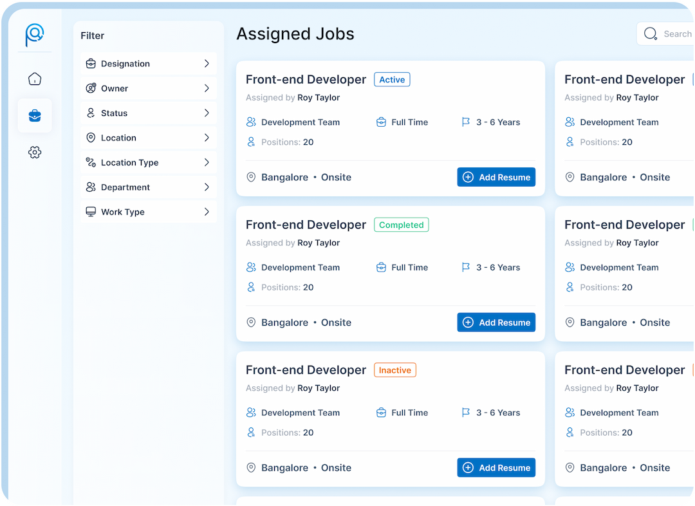The height and width of the screenshot is (506, 695).
Task: Click Roy Taylor on the Active card
Action: pyautogui.click(x=319, y=98)
